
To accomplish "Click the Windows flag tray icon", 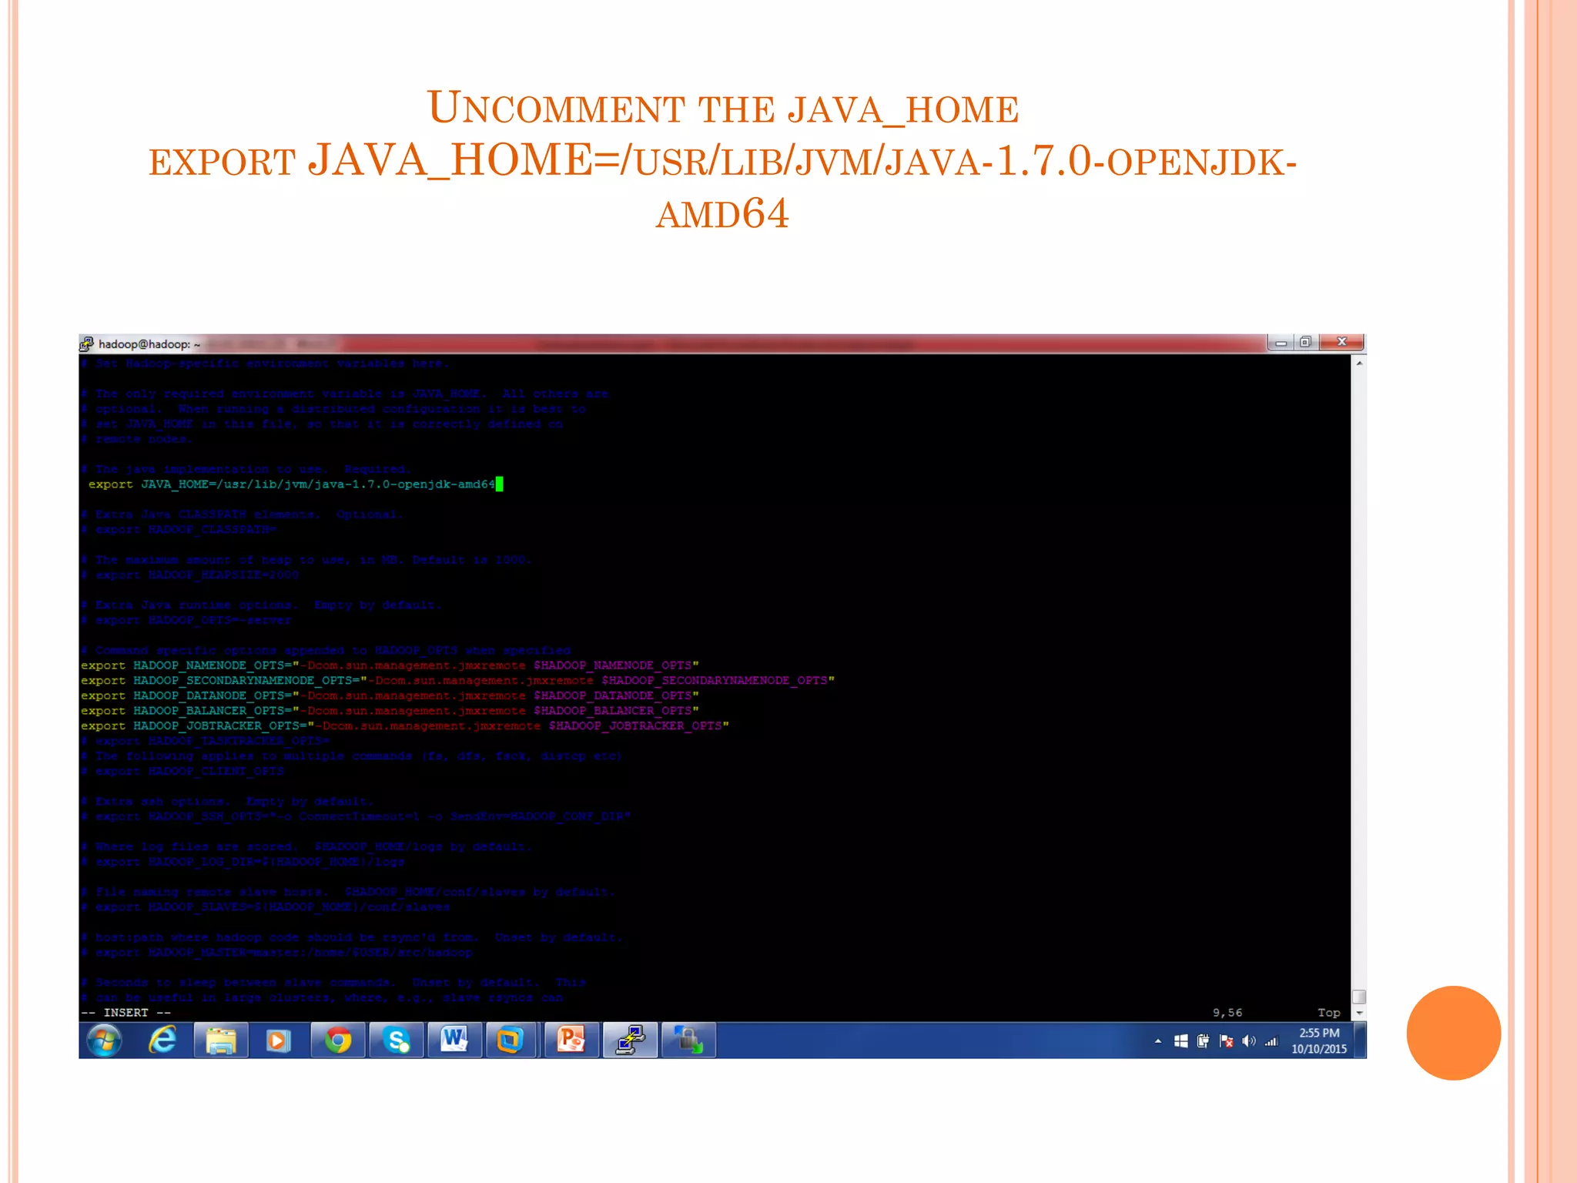I will pos(1180,1041).
